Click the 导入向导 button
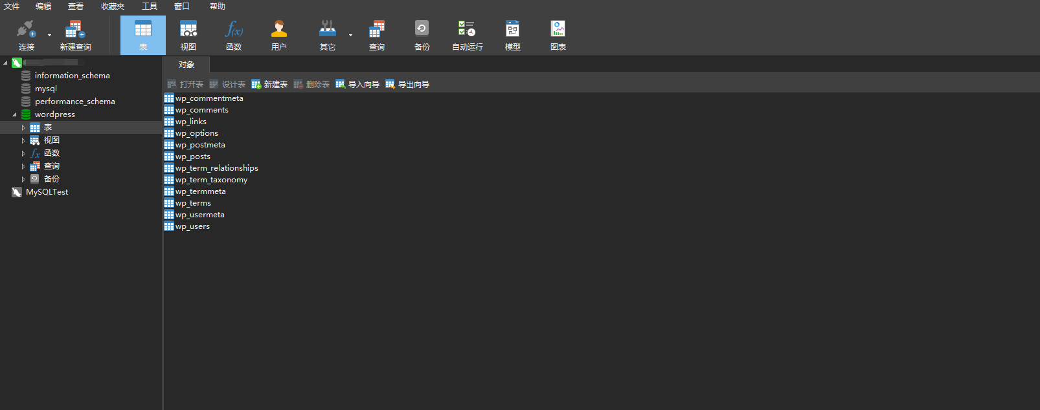 (x=357, y=85)
